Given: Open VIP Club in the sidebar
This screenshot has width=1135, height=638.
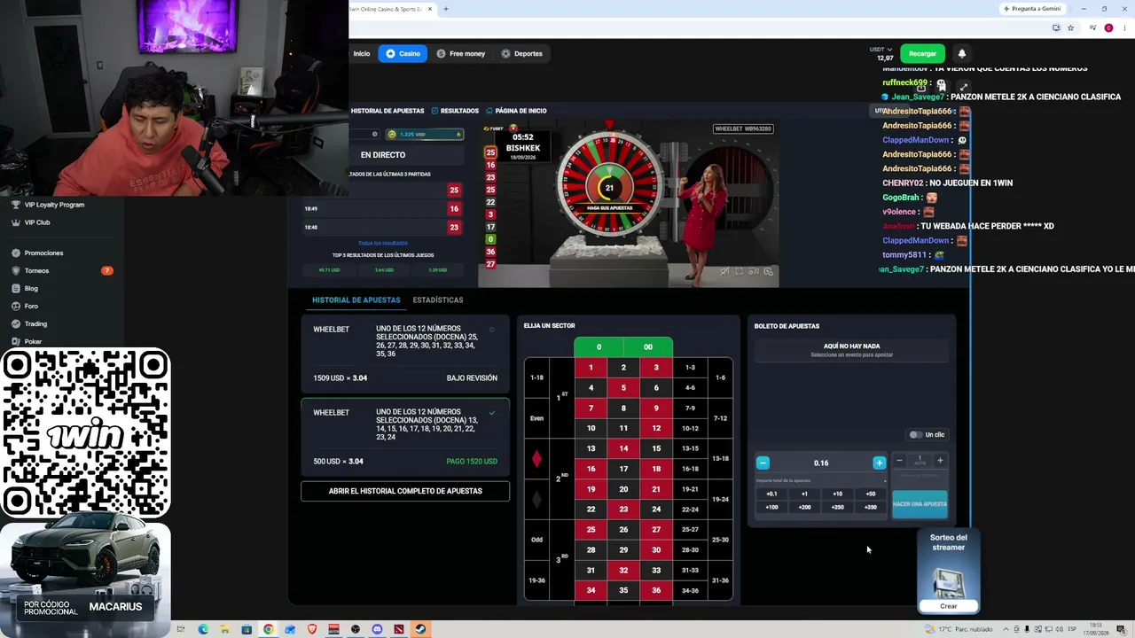Looking at the screenshot, I should click(37, 222).
